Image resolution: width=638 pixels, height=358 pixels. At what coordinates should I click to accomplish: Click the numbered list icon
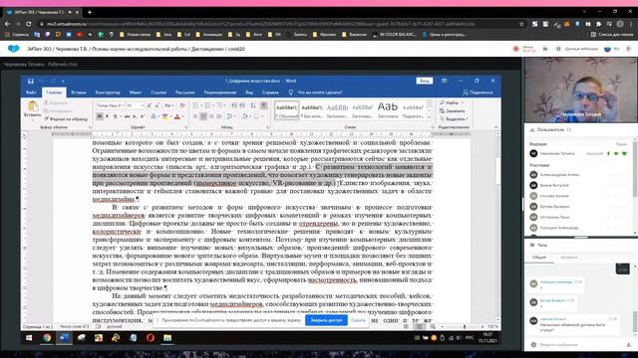pos(208,105)
